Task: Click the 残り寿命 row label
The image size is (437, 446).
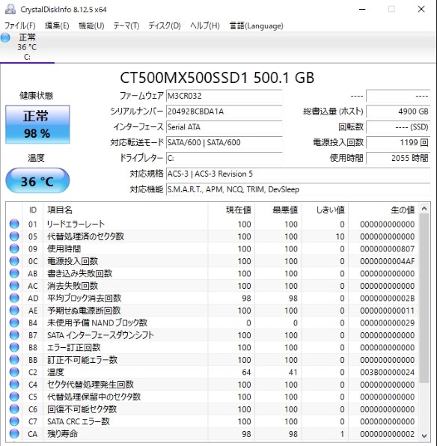Action: [x=63, y=434]
